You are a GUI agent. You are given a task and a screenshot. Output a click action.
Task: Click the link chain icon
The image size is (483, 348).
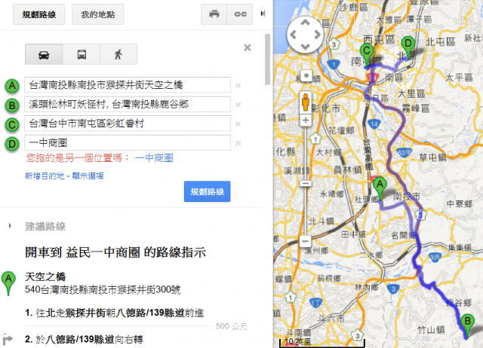(240, 14)
